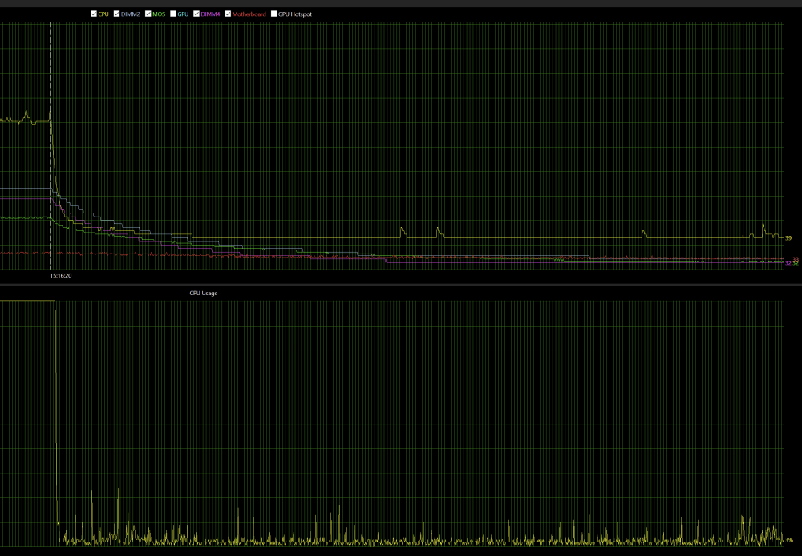Uncheck the DIMM4 legend checkbox

tap(196, 14)
